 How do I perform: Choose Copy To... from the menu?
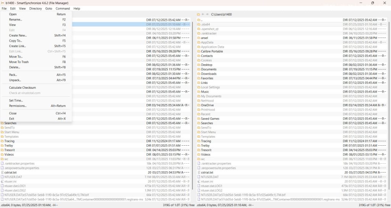pos(36,41)
